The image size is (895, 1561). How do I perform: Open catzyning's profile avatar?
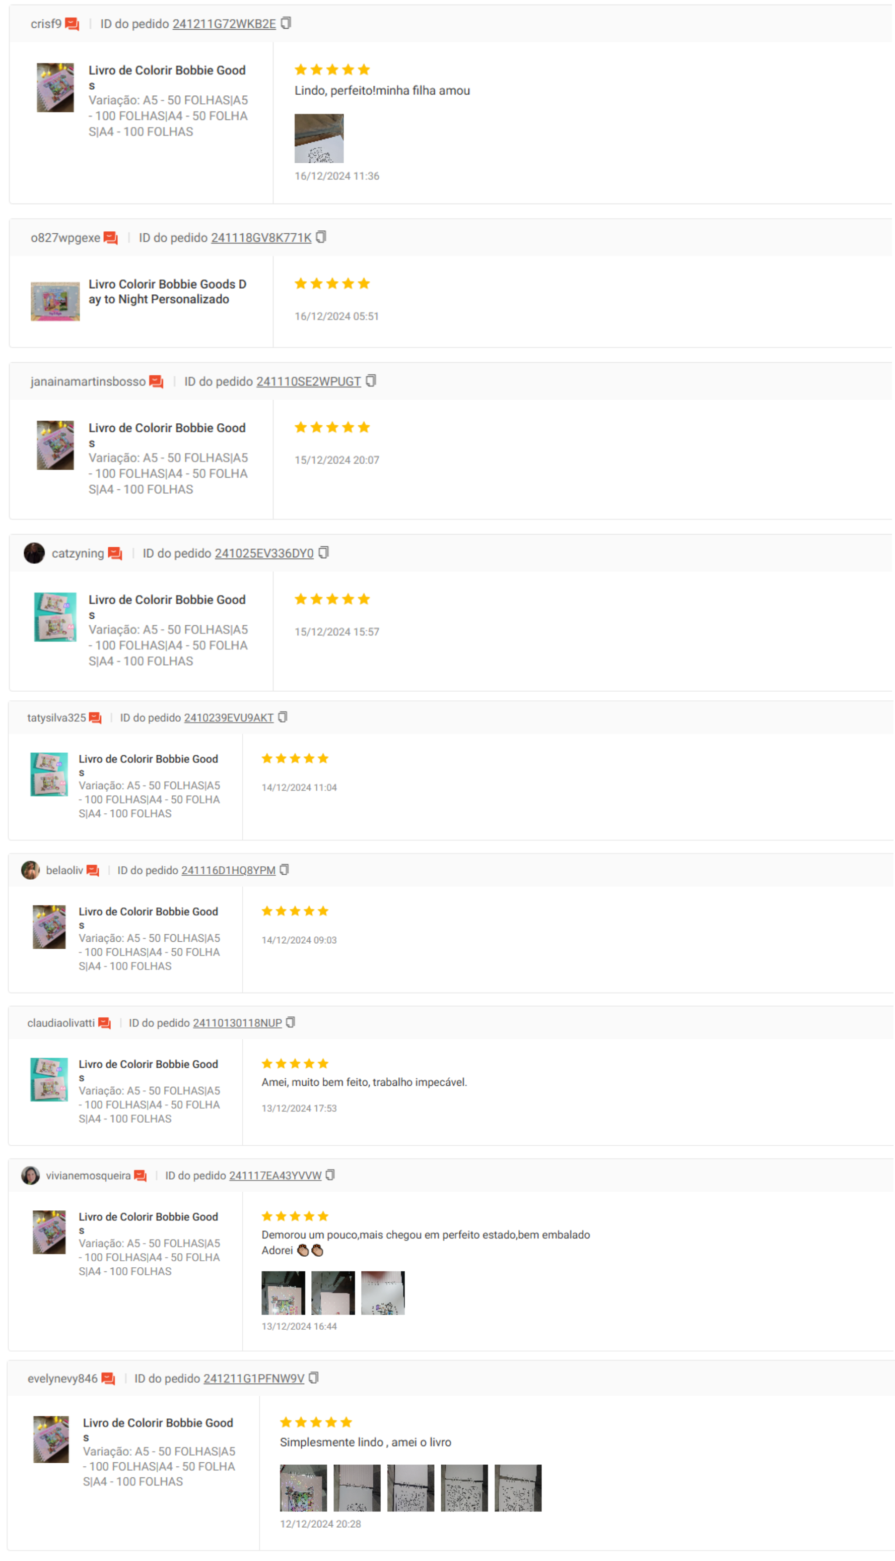coord(34,553)
